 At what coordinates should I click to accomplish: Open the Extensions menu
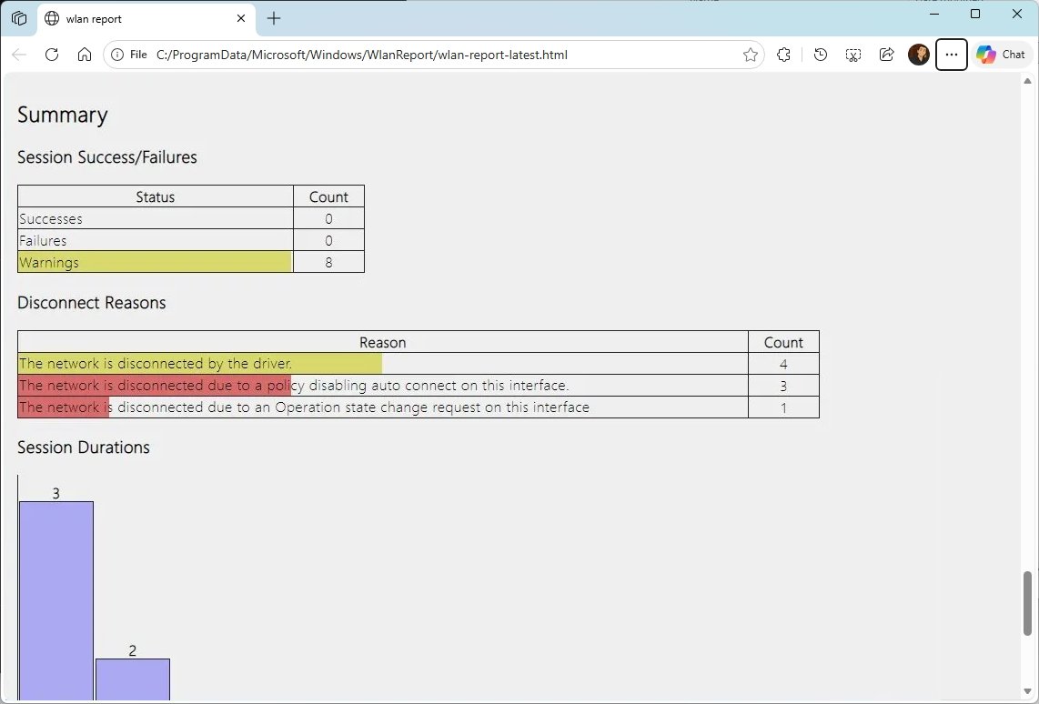click(x=784, y=55)
